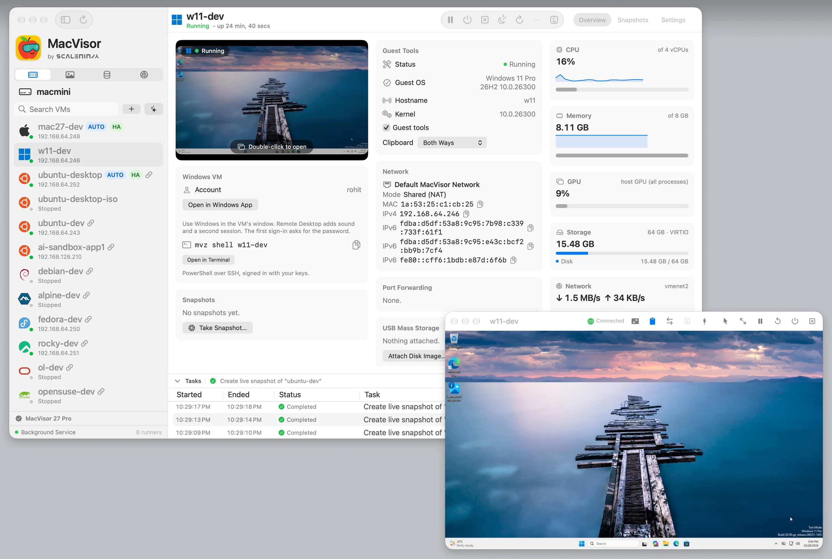832x559 pixels.
Task: Select ubuntu-dev in the VM list
Action: pyautogui.click(x=88, y=227)
